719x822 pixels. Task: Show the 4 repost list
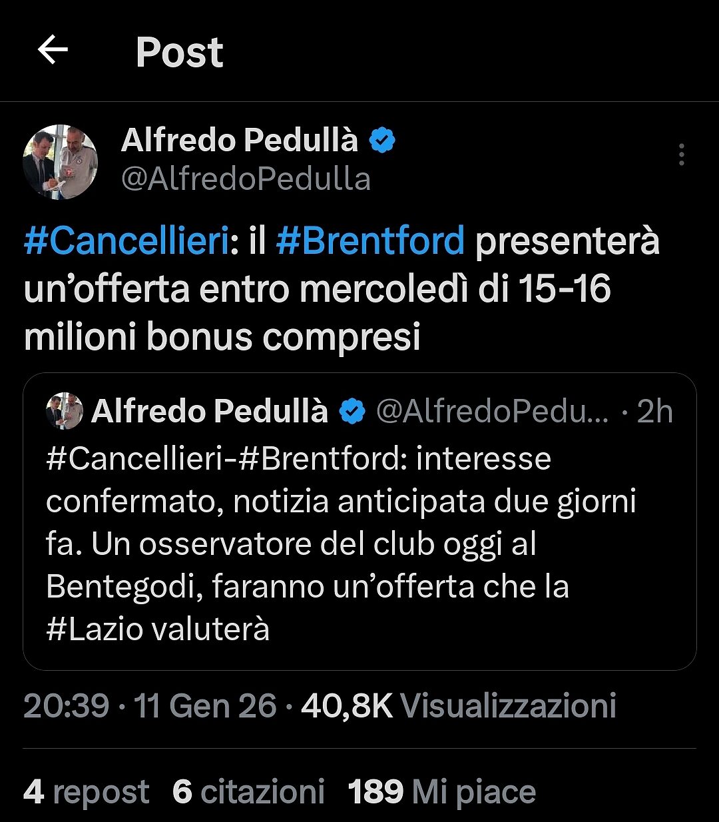click(86, 791)
